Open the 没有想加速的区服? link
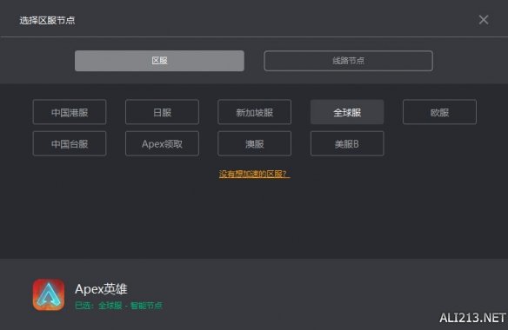The width and height of the screenshot is (508, 330). click(x=254, y=174)
